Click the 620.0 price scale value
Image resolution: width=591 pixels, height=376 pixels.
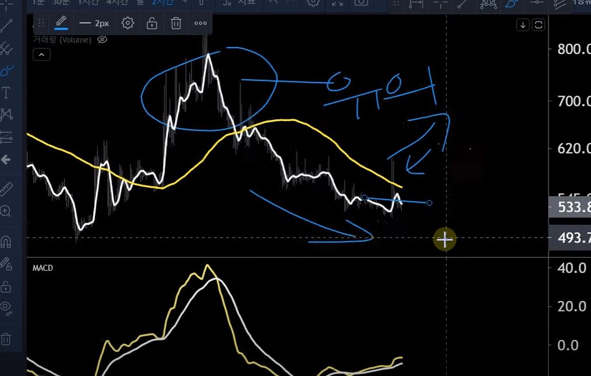click(x=574, y=148)
